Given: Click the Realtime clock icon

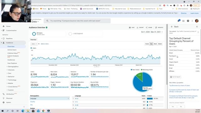Looking at the screenshot, I should coord(3,38).
